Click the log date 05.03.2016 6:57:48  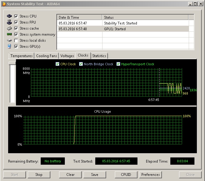click(x=73, y=29)
